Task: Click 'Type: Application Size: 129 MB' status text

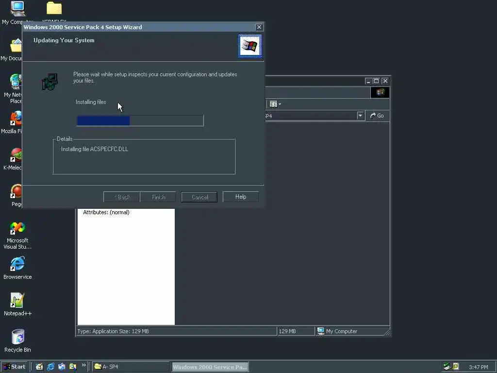Action: 113,331
